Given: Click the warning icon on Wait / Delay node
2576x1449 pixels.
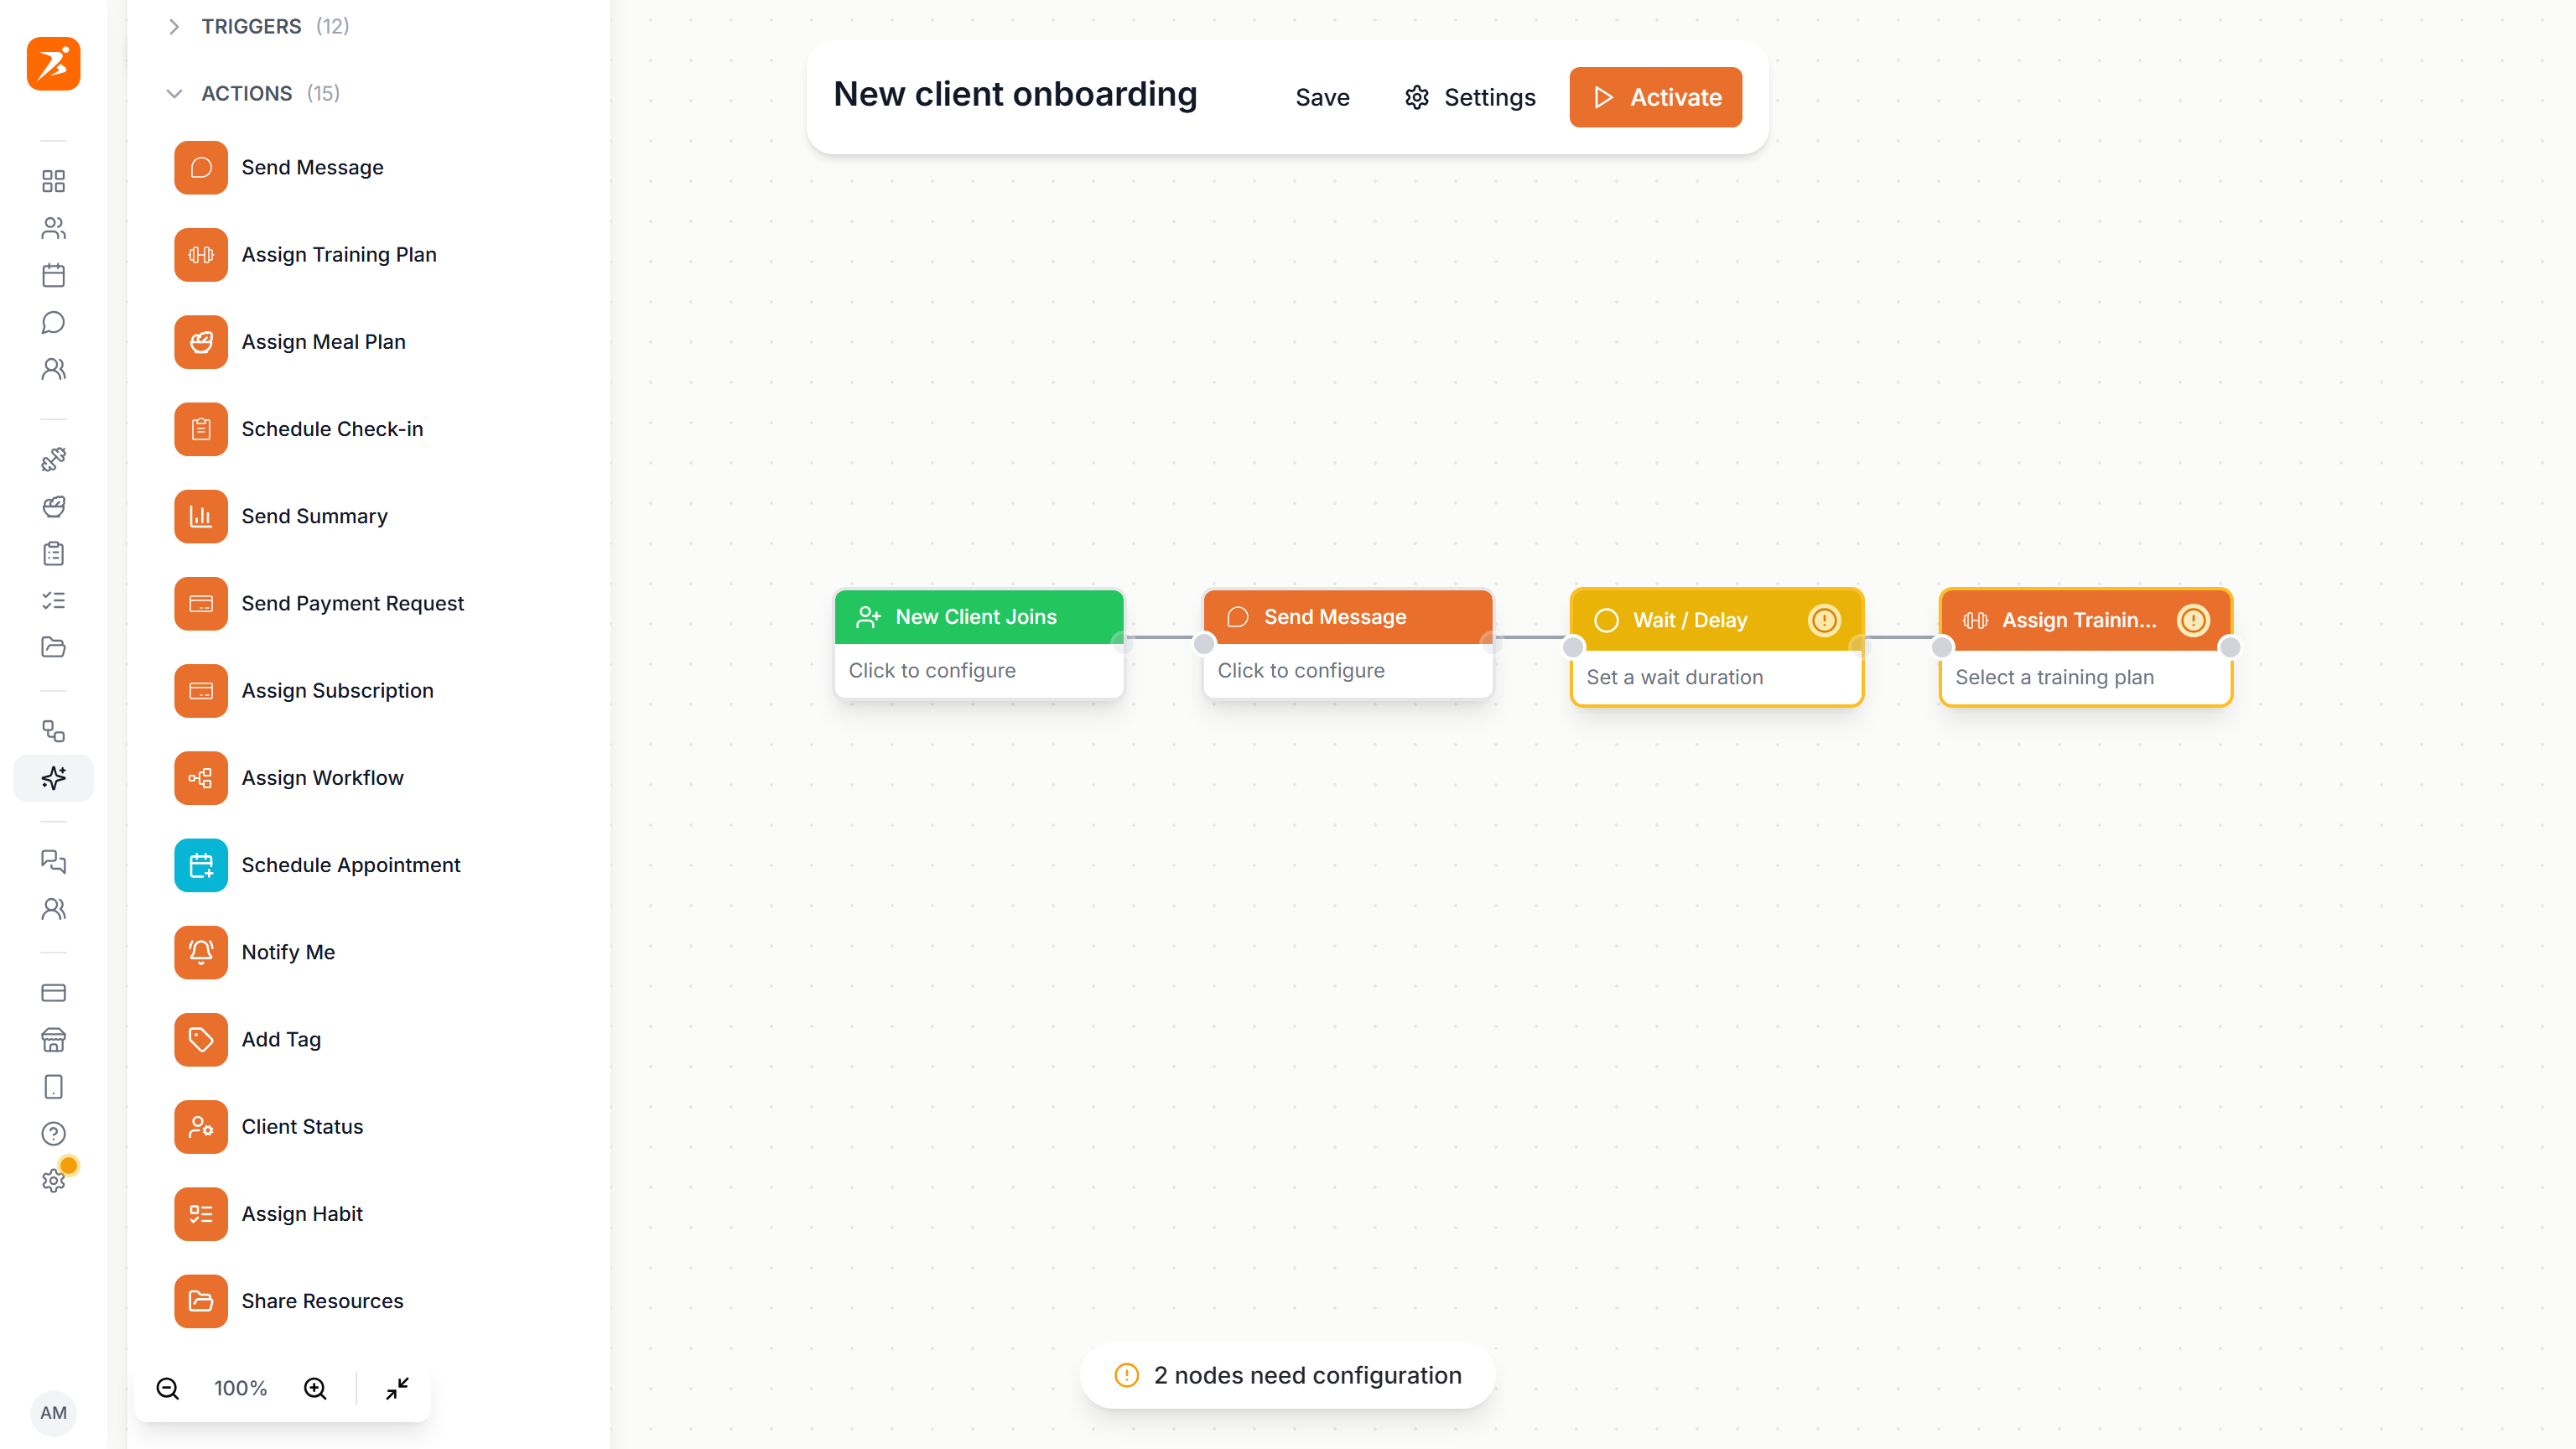Looking at the screenshot, I should pos(1824,620).
